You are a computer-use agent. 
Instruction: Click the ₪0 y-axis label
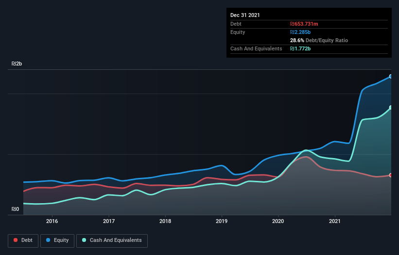coord(15,209)
